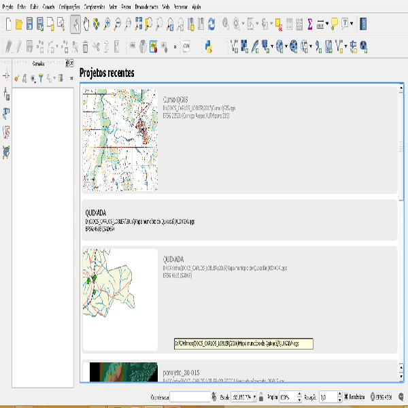The image size is (408, 408).
Task: Open the Curso QGIS recent project
Action: pos(239,140)
